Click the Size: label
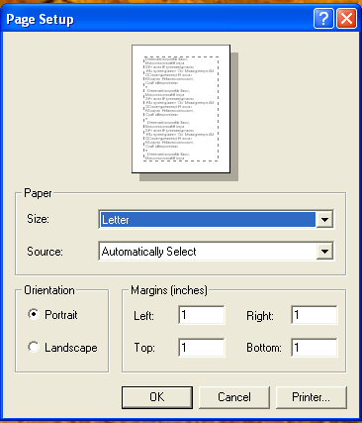Image resolution: width=362 pixels, height=423 pixels. coord(38,219)
